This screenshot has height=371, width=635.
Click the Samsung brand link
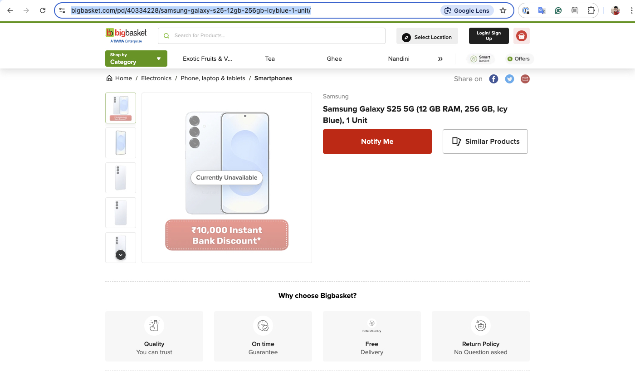336,96
